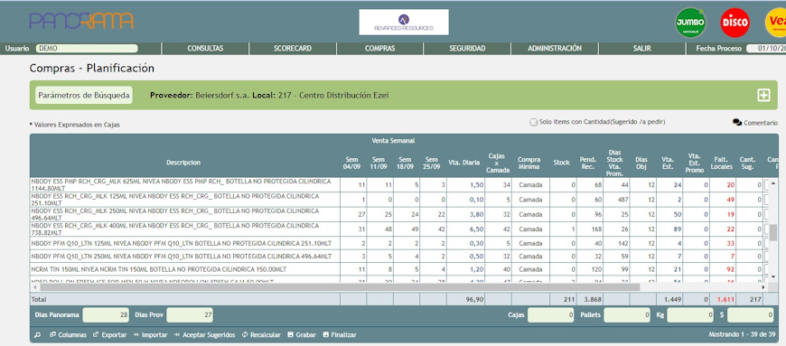786x346 pixels.
Task: Click the $ total field
Action: click(751, 315)
